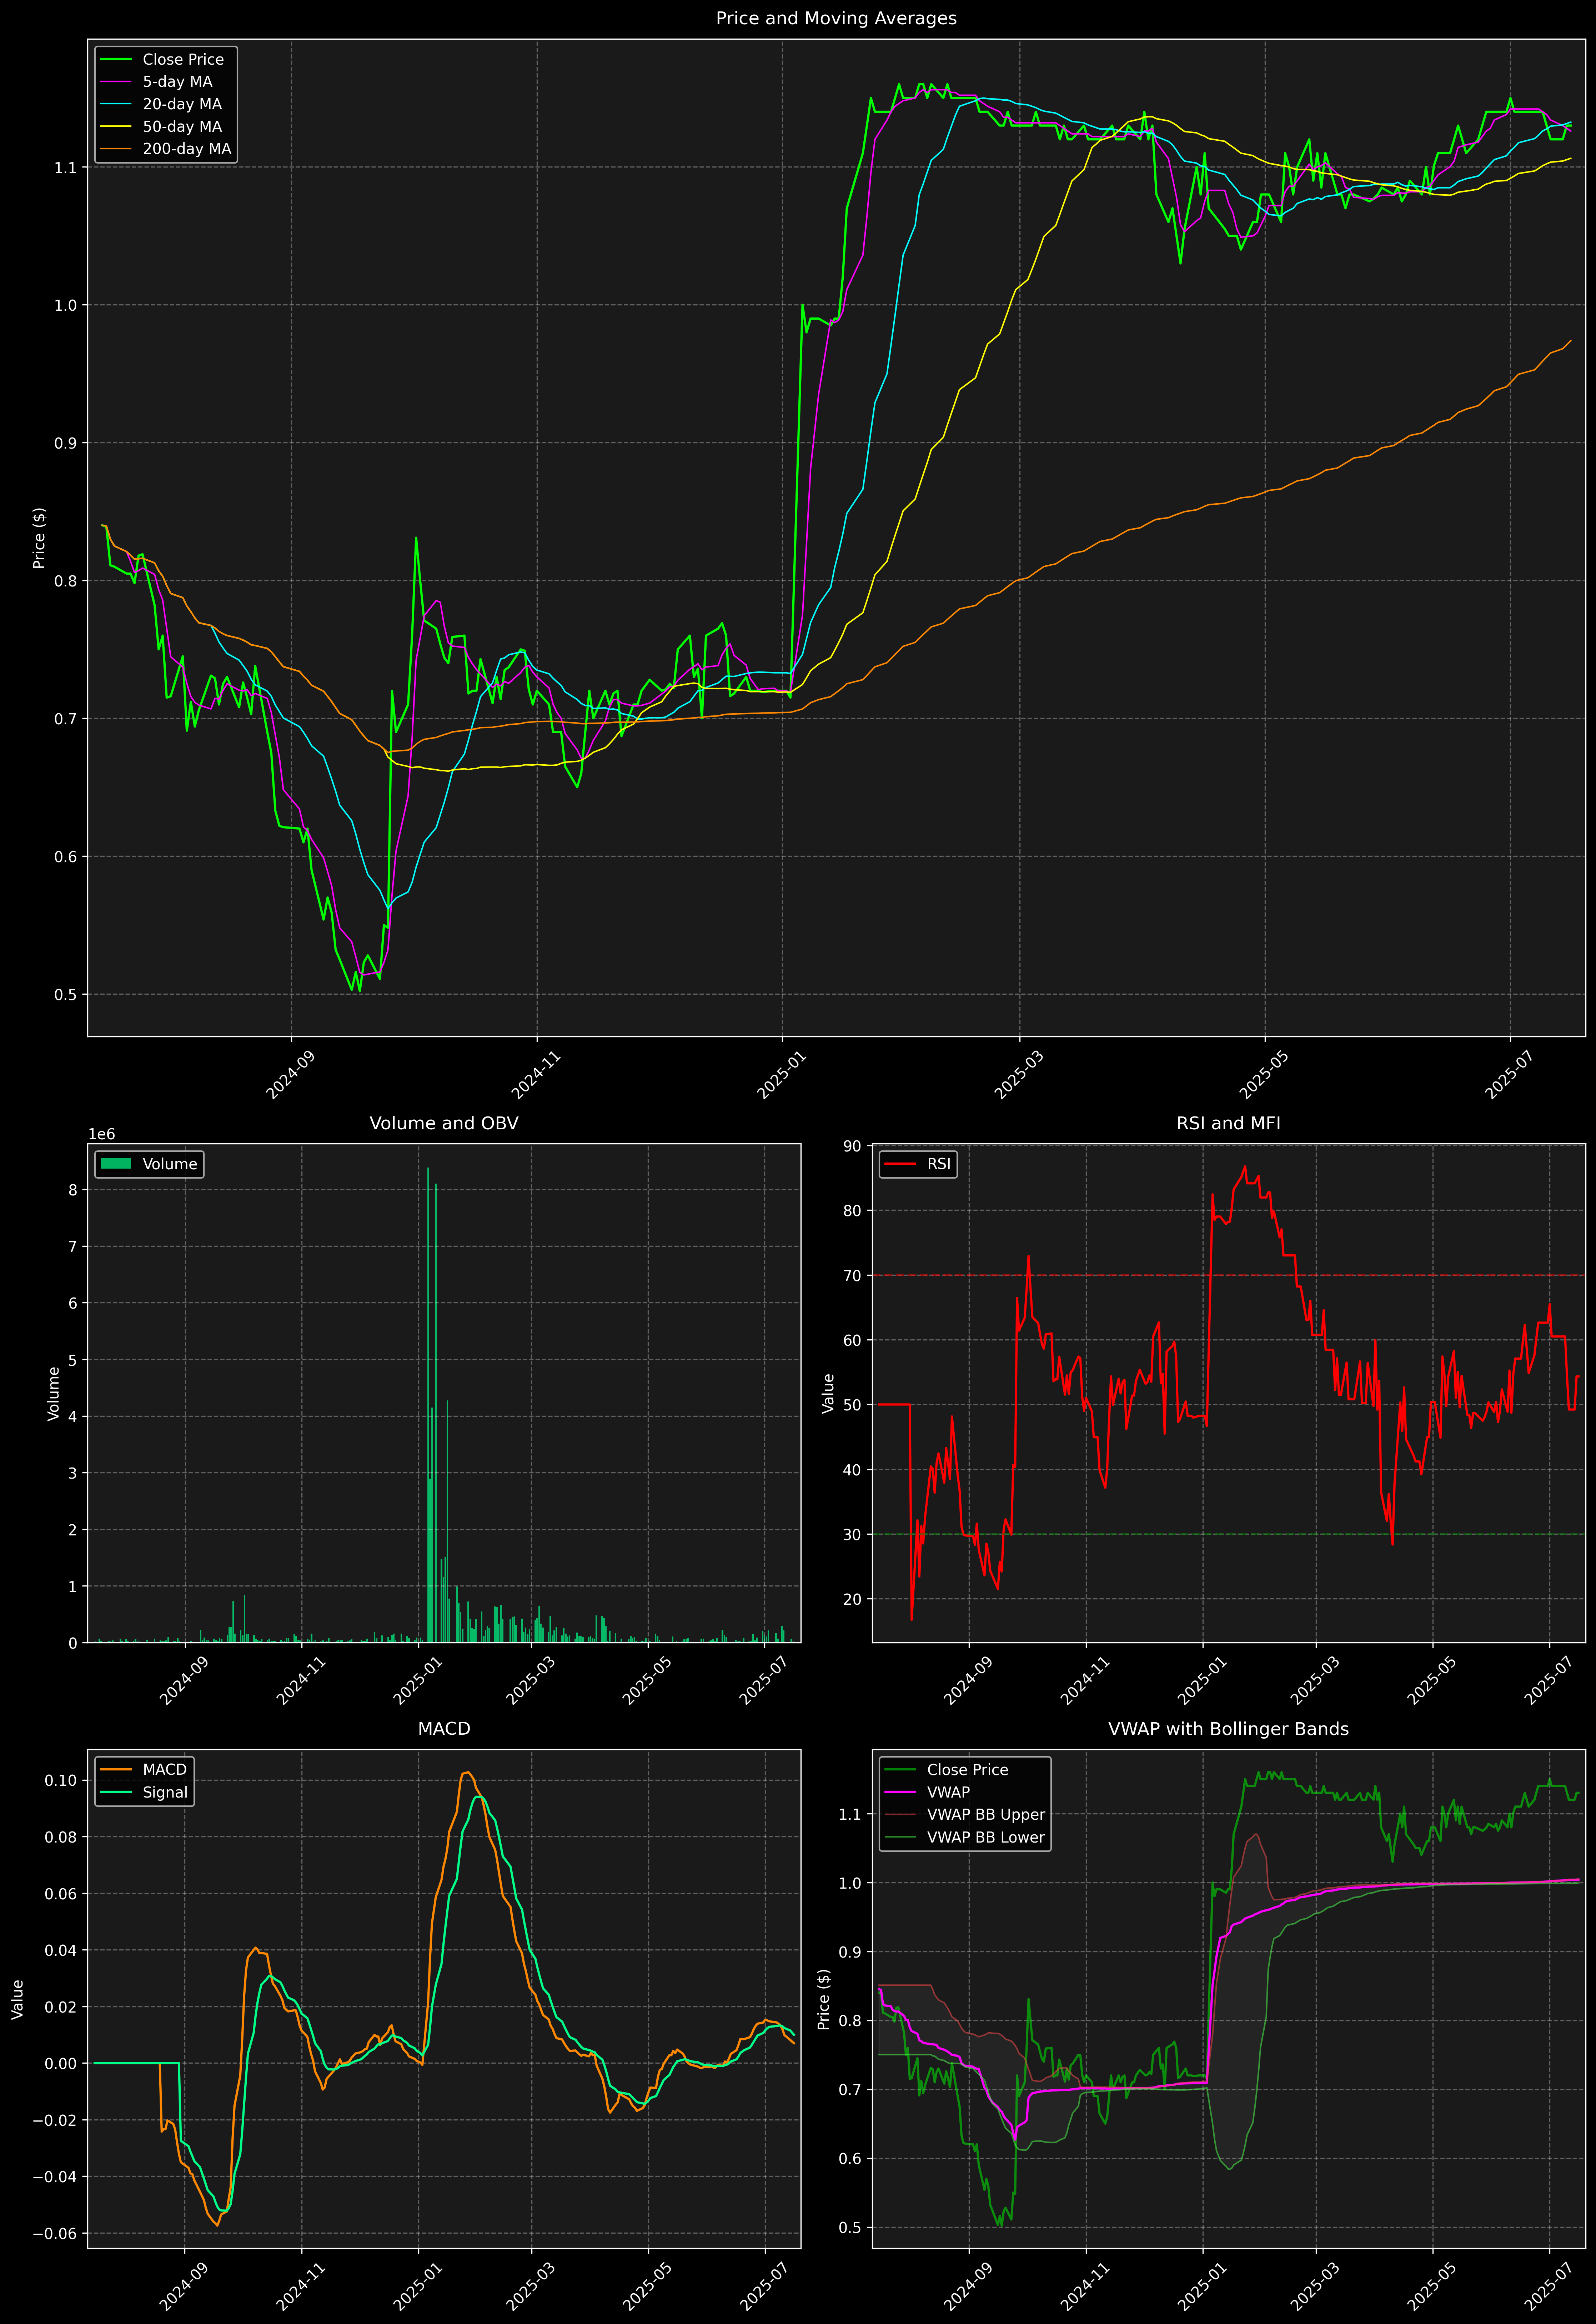Click the 'Price ($)' axis label of top chart
This screenshot has width=1596, height=2324.
pyautogui.click(x=39, y=538)
